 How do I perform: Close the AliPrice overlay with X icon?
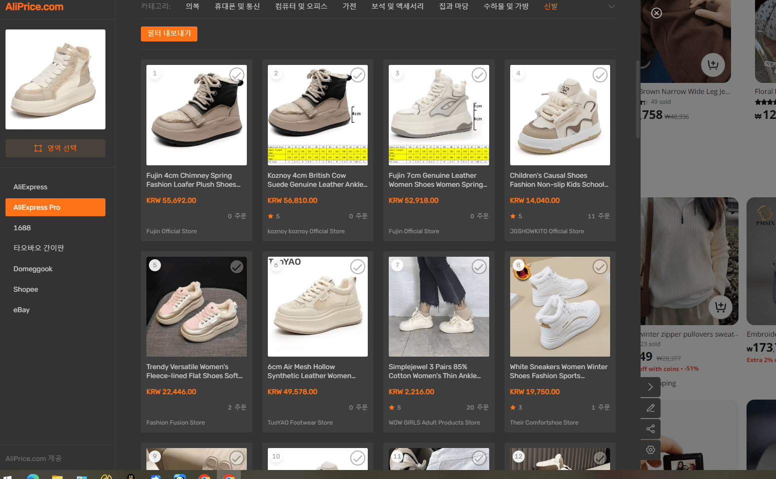[657, 13]
